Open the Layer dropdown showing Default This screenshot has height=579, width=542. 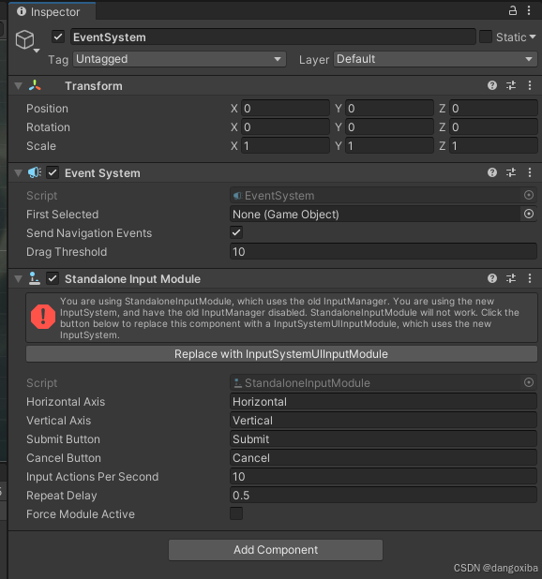tap(435, 59)
